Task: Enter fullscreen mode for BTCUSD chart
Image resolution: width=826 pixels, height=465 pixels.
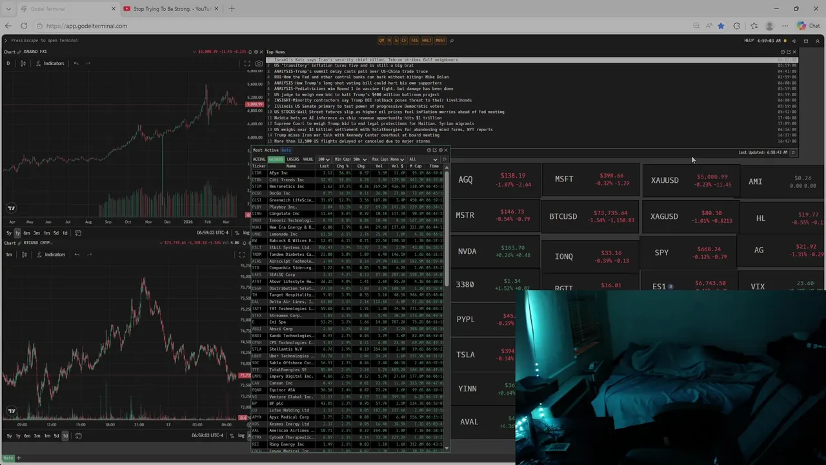Action: [x=242, y=254]
